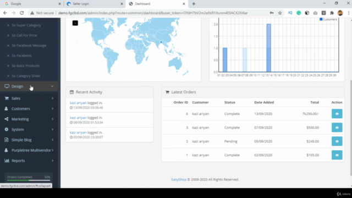352x198 pixels.
Task: Zoom out the world map
Action: click(75, 23)
